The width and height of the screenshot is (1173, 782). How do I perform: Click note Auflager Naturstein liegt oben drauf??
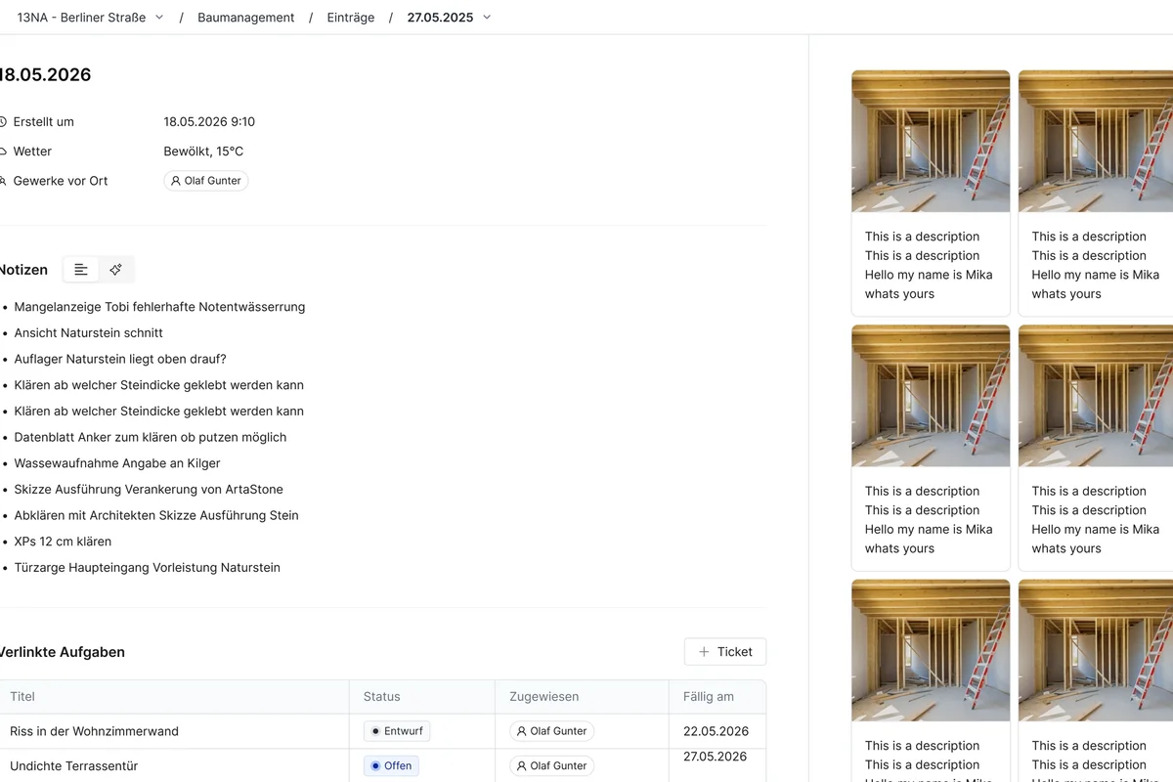(120, 359)
